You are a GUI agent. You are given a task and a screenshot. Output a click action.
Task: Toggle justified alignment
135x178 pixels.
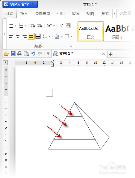coord(31,36)
